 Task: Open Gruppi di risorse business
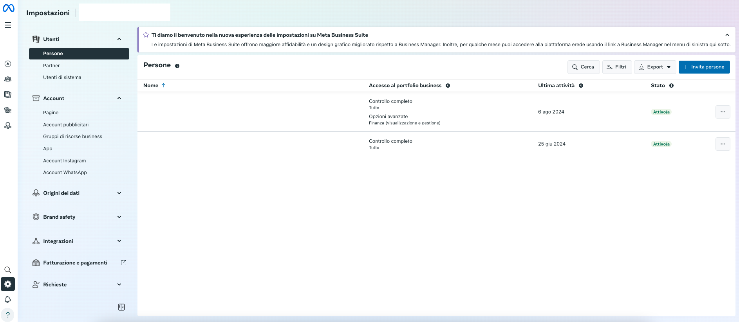pyautogui.click(x=72, y=137)
